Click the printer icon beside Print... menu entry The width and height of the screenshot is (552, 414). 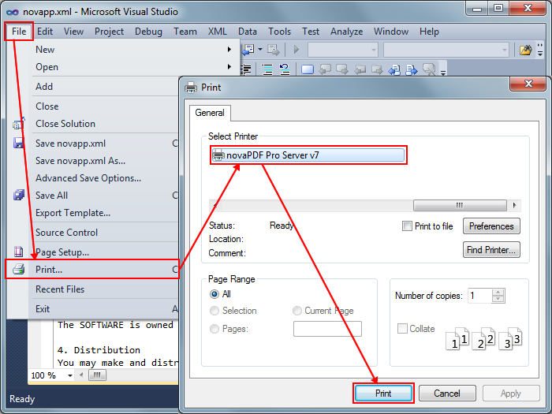click(x=18, y=270)
